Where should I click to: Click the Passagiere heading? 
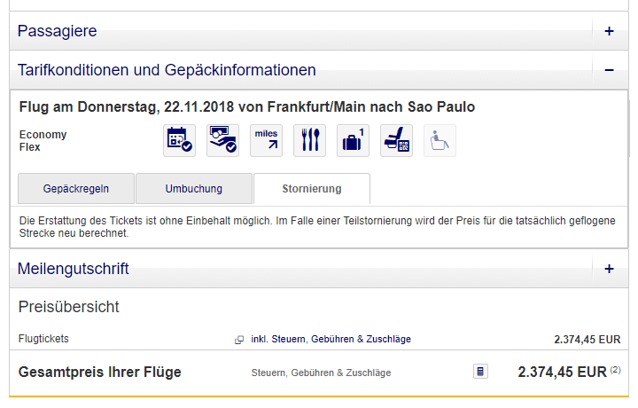[58, 31]
